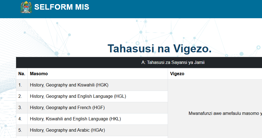262x138 pixels.
Task: Click row number 1 cell
Action: pos(20,85)
